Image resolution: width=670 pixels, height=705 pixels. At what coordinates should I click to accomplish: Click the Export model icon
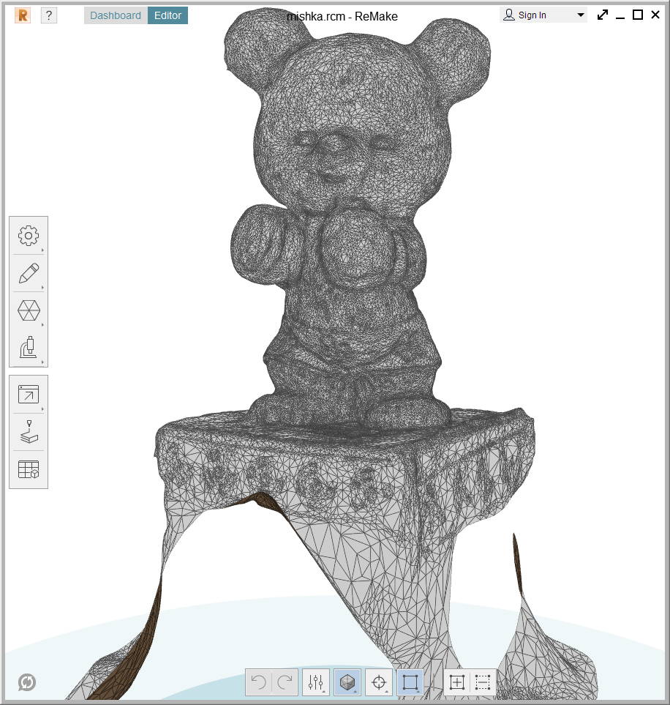click(x=29, y=395)
